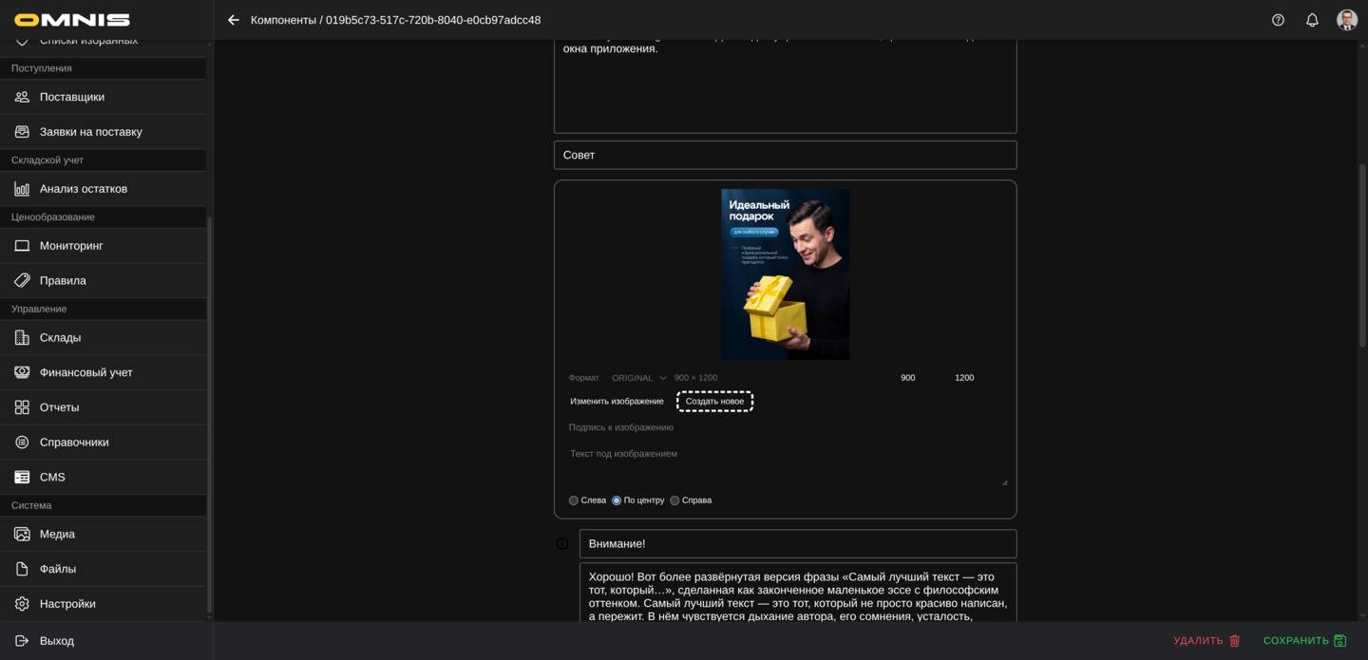Open the ORIGINAL format dropdown
The height and width of the screenshot is (660, 1368).
[639, 378]
